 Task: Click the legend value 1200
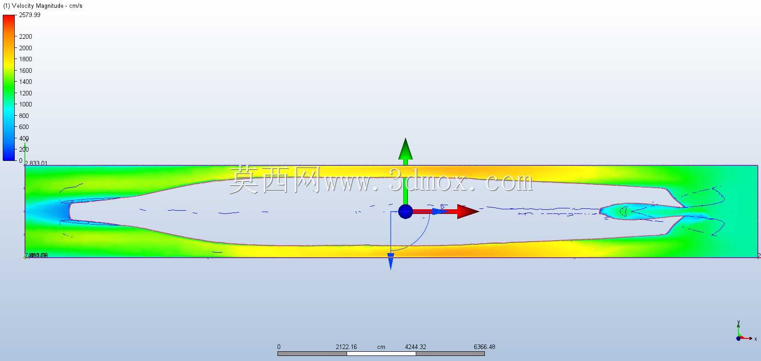coord(25,93)
